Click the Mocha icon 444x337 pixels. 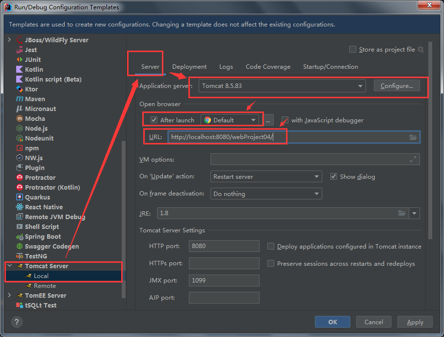tap(20, 118)
